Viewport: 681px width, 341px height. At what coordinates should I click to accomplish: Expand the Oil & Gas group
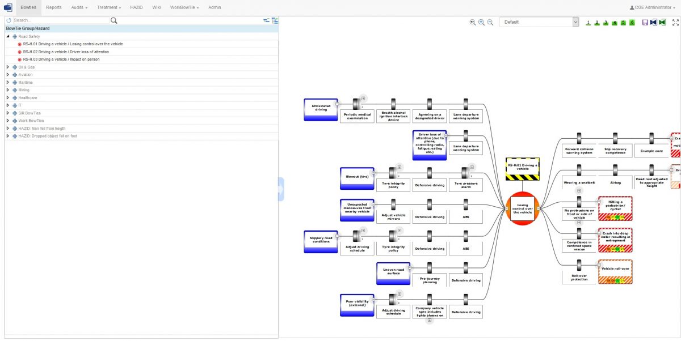tap(8, 67)
